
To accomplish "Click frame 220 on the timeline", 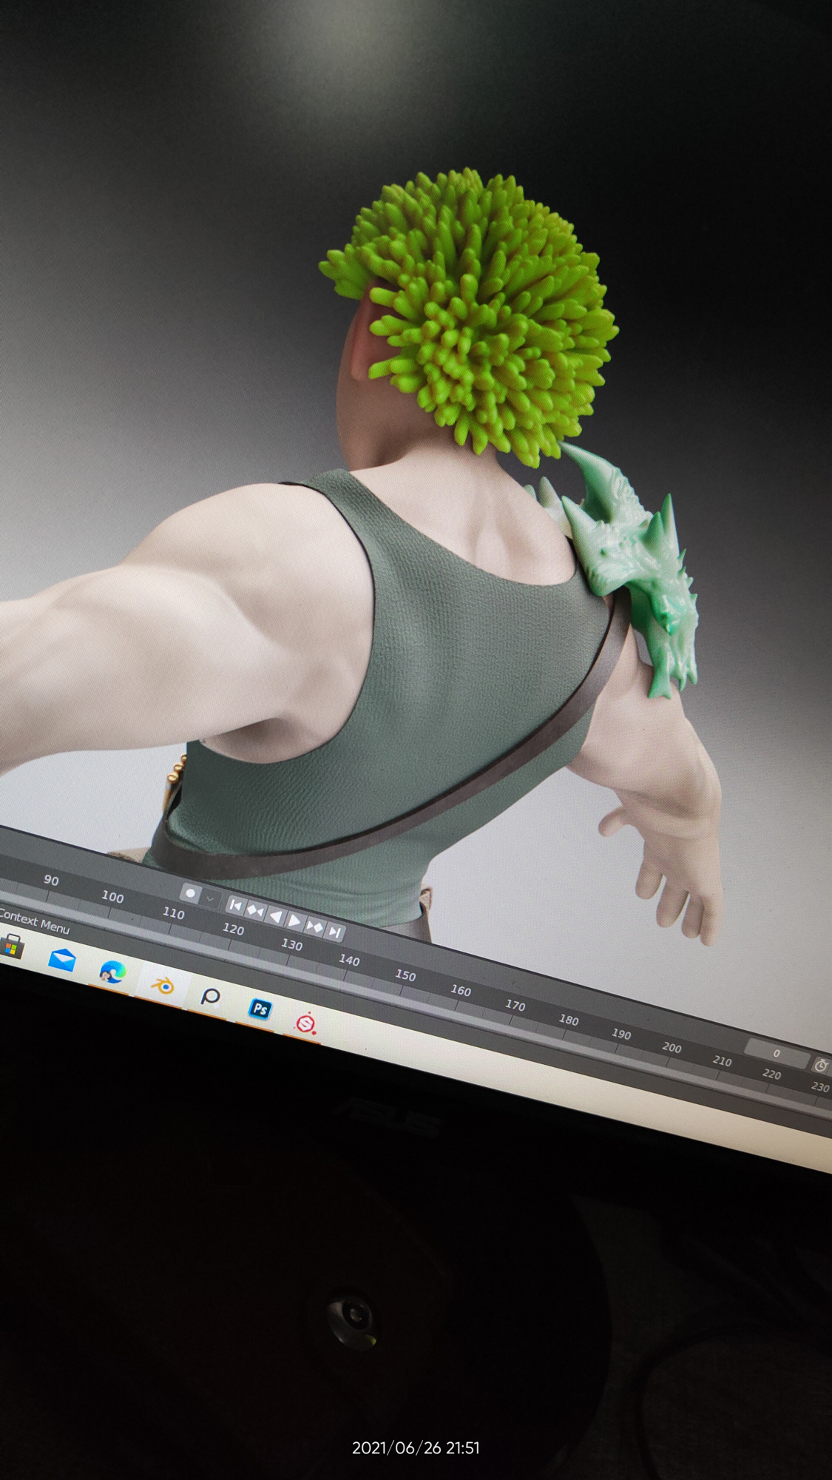I will pyautogui.click(x=771, y=1074).
